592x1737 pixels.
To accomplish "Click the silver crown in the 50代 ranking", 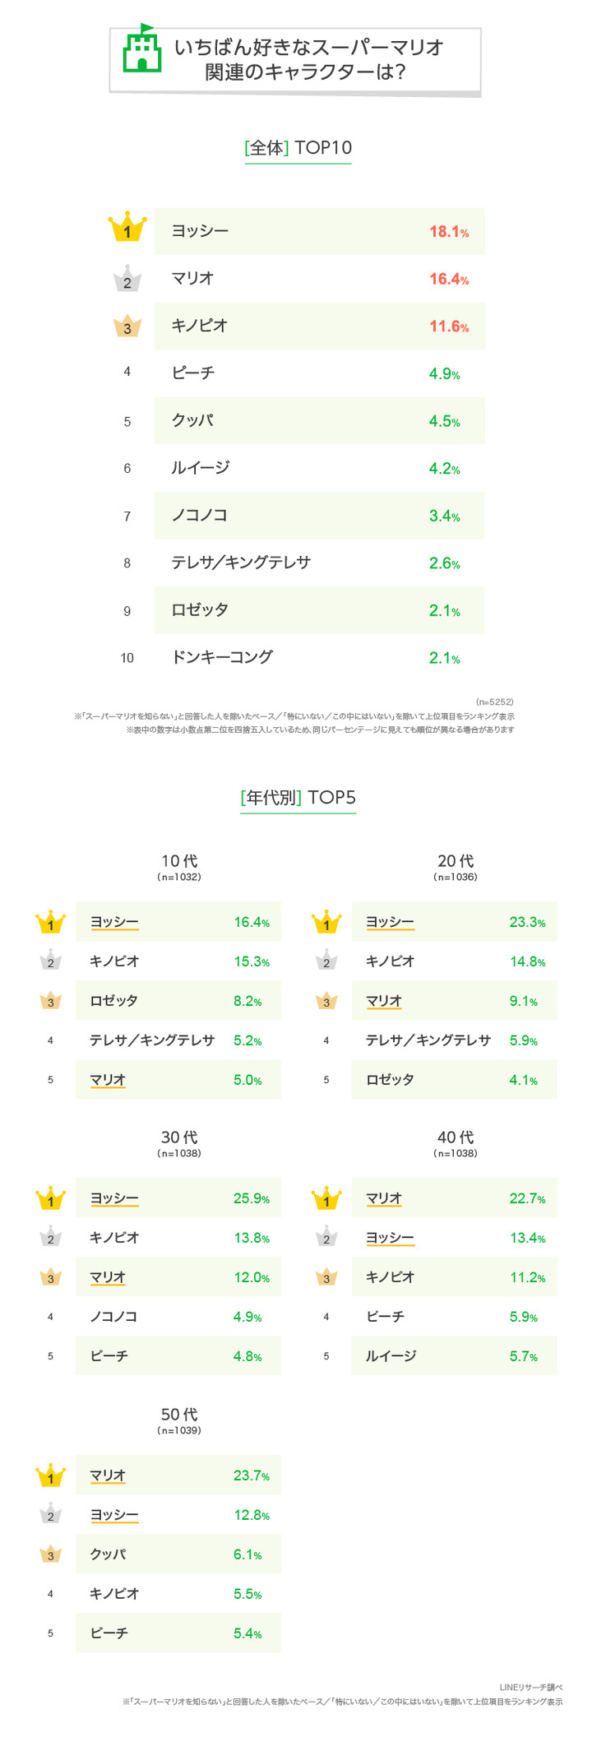I will 51,1515.
